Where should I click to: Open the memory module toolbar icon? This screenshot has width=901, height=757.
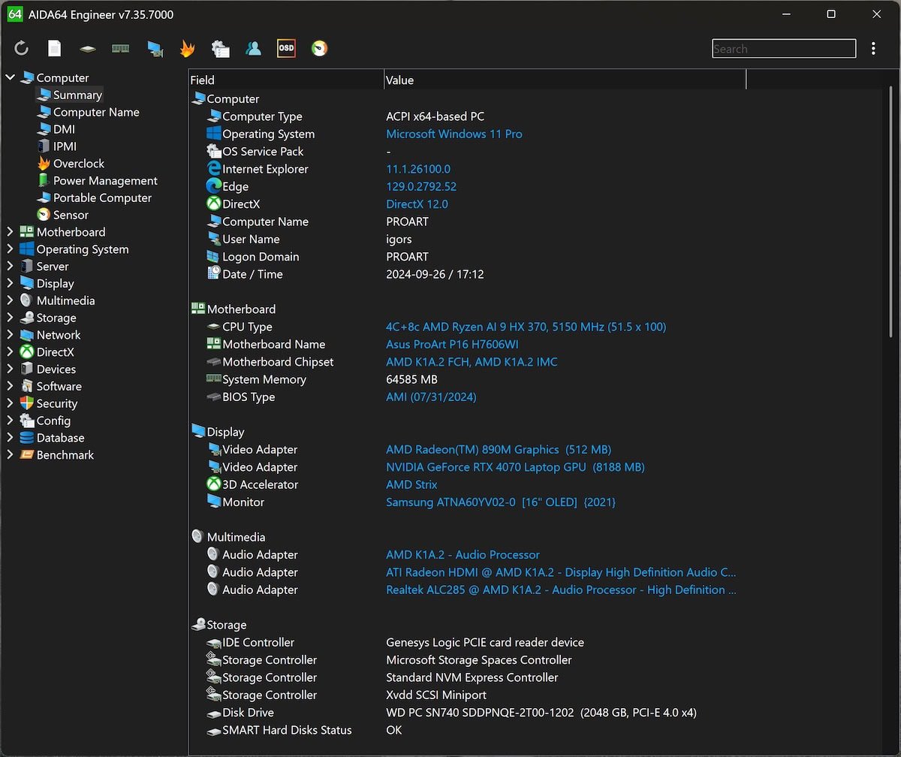pos(121,49)
